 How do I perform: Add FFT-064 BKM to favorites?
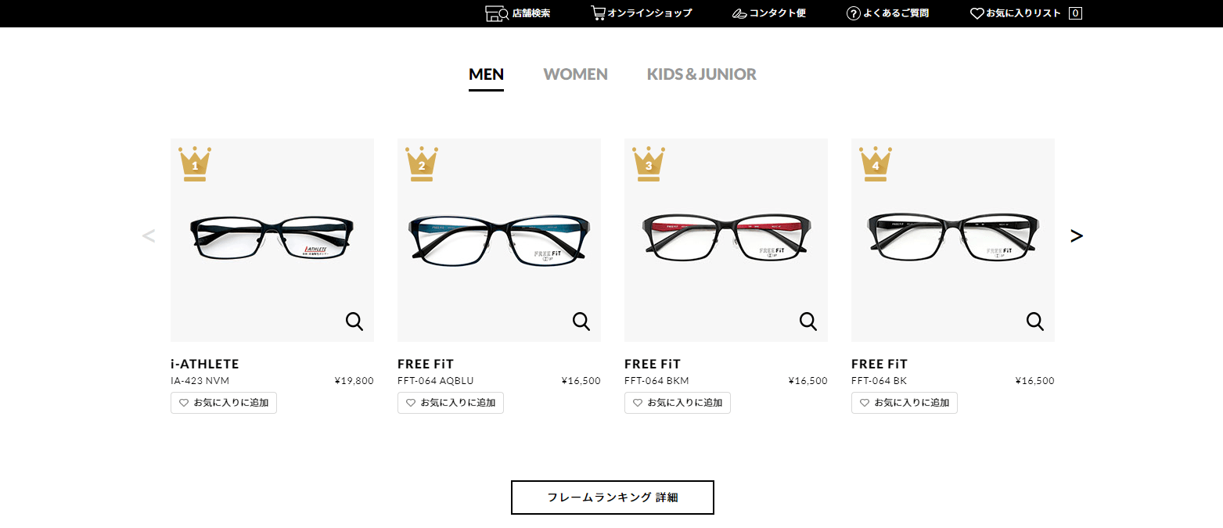[678, 403]
